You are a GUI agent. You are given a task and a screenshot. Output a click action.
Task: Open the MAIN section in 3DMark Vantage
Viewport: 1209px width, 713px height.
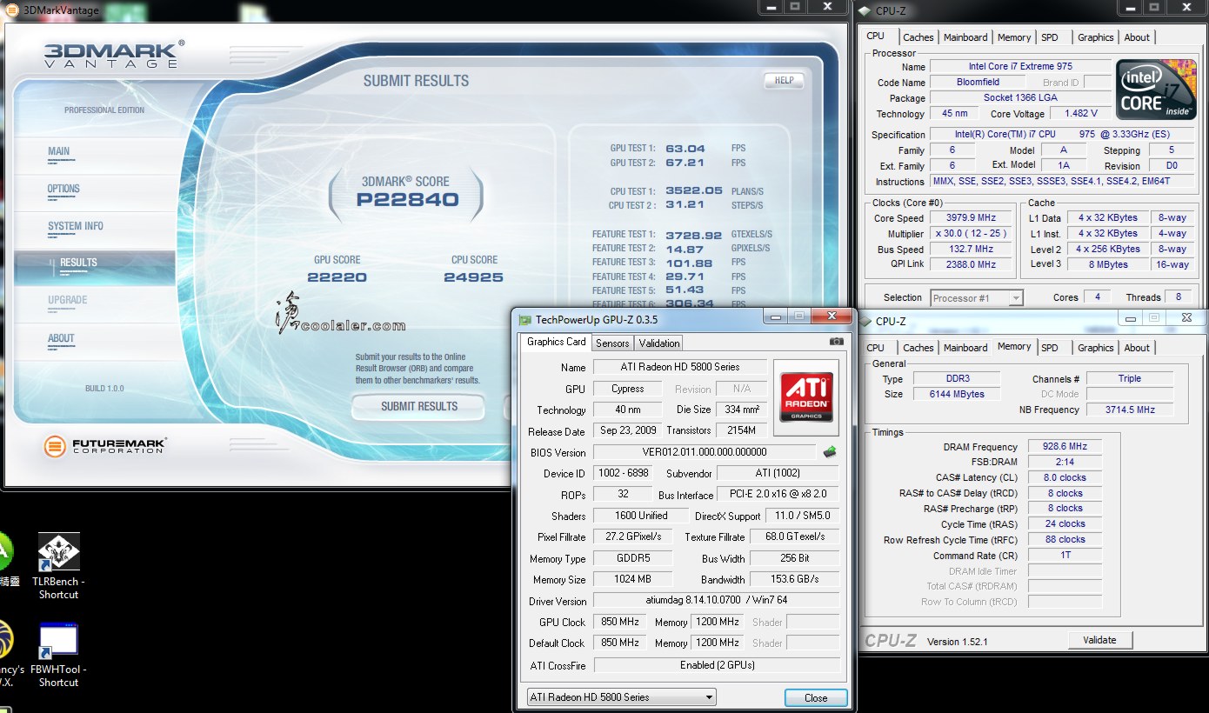pyautogui.click(x=59, y=151)
